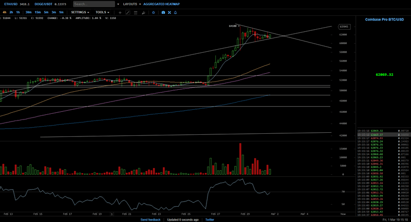
Task: Switch chart to 3m timeframe
Action: [54, 12]
